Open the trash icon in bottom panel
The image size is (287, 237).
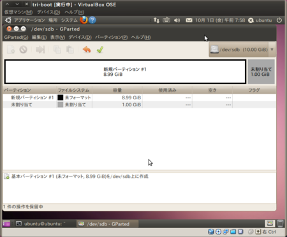tap(281, 224)
